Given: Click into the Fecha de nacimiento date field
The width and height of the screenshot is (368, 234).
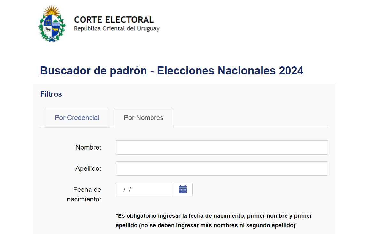Looking at the screenshot, I should [144, 190].
